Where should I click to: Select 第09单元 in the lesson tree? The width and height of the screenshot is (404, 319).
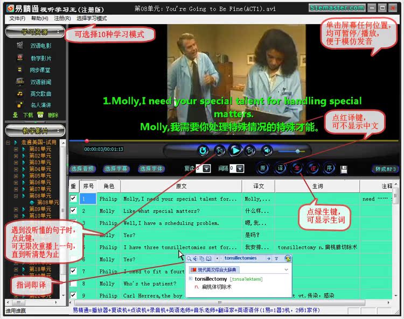pos(40,209)
